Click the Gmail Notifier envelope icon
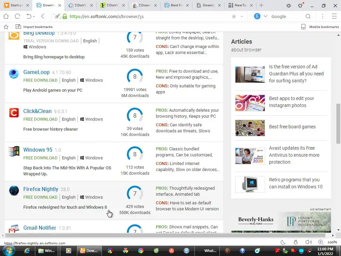341x256 pixels. 14,228
